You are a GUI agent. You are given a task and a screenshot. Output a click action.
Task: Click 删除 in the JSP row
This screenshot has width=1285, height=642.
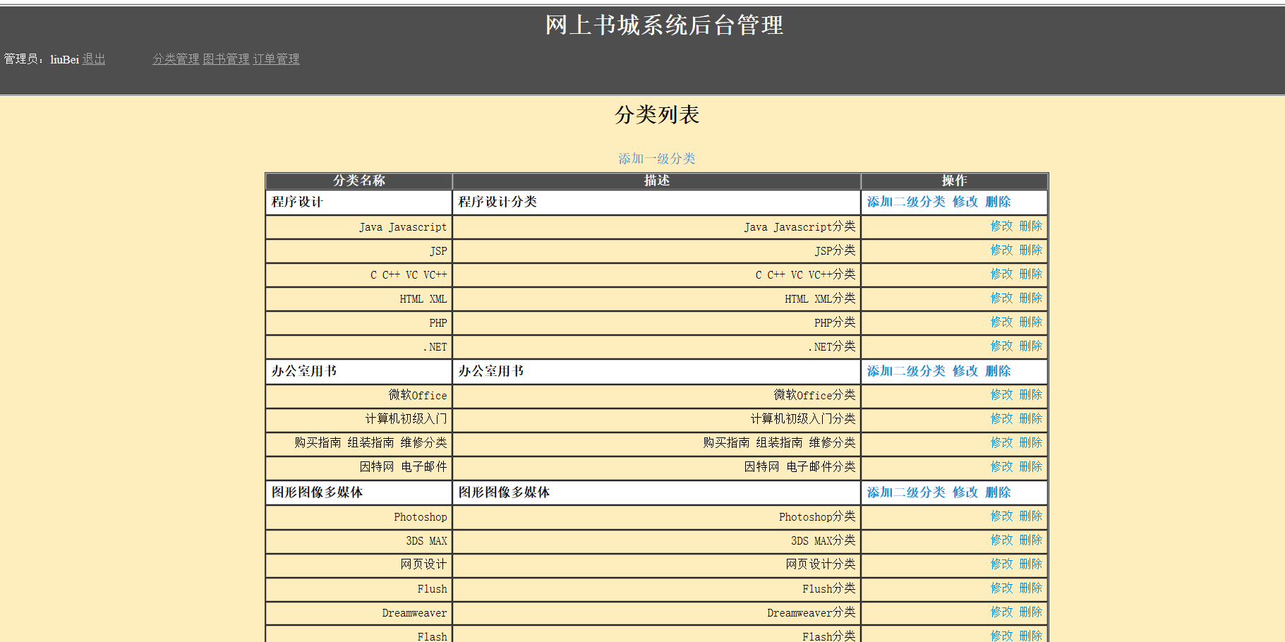click(1030, 250)
